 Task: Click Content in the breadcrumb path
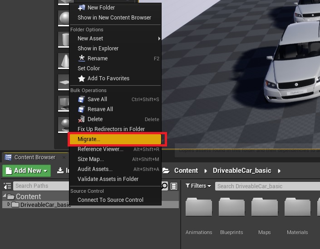point(186,171)
